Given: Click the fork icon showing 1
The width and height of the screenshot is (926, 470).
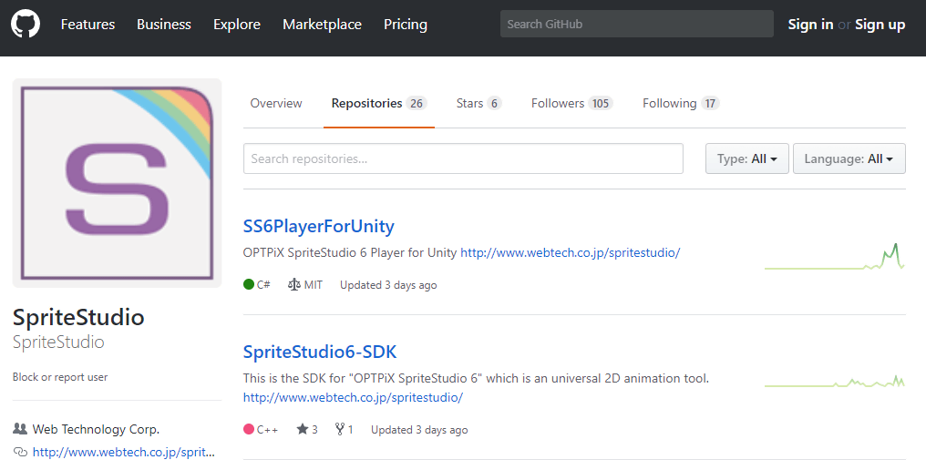Looking at the screenshot, I should [x=340, y=429].
